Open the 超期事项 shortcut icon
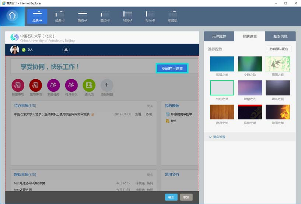 point(36,85)
